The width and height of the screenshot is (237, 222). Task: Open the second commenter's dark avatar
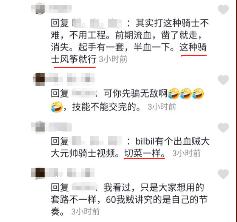39,80
